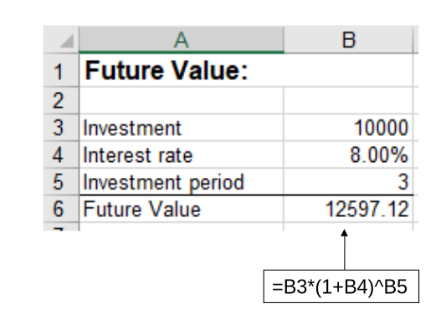Click the 'Future Value:' title cell

pyautogui.click(x=182, y=70)
